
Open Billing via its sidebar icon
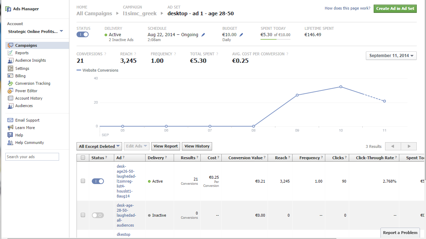(x=10, y=76)
